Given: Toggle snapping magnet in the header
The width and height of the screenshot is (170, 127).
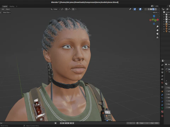Looking at the screenshot, I should (66, 9).
